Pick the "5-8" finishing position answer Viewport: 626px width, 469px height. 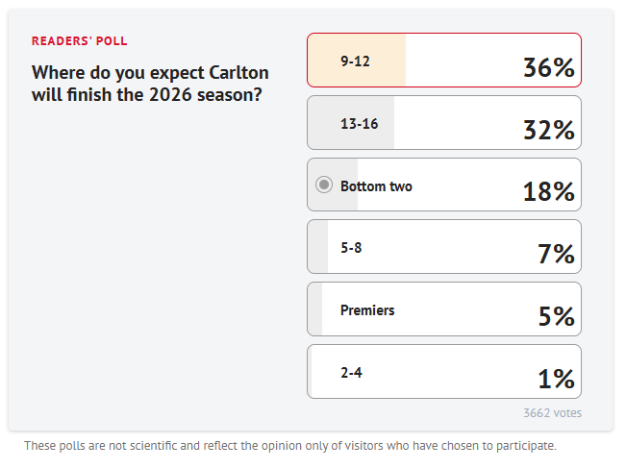(351, 248)
